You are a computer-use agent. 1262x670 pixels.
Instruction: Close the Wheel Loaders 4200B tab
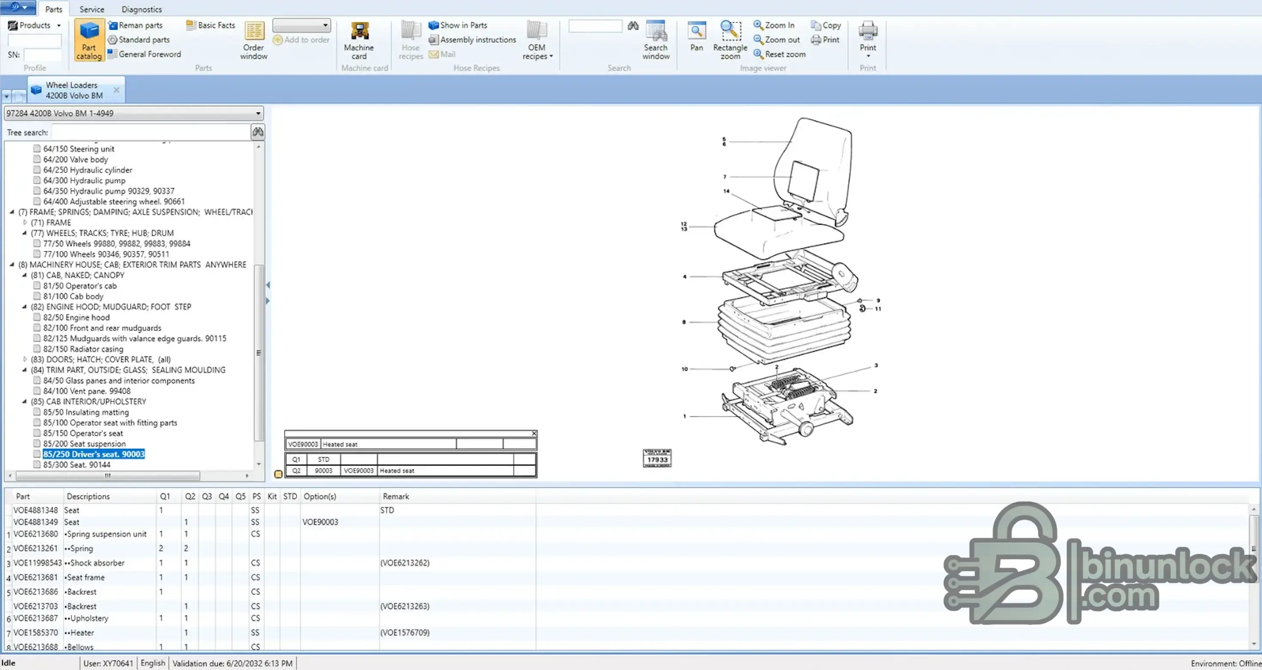[x=116, y=90]
